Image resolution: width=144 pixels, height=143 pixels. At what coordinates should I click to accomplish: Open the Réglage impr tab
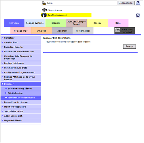pos(21,31)
